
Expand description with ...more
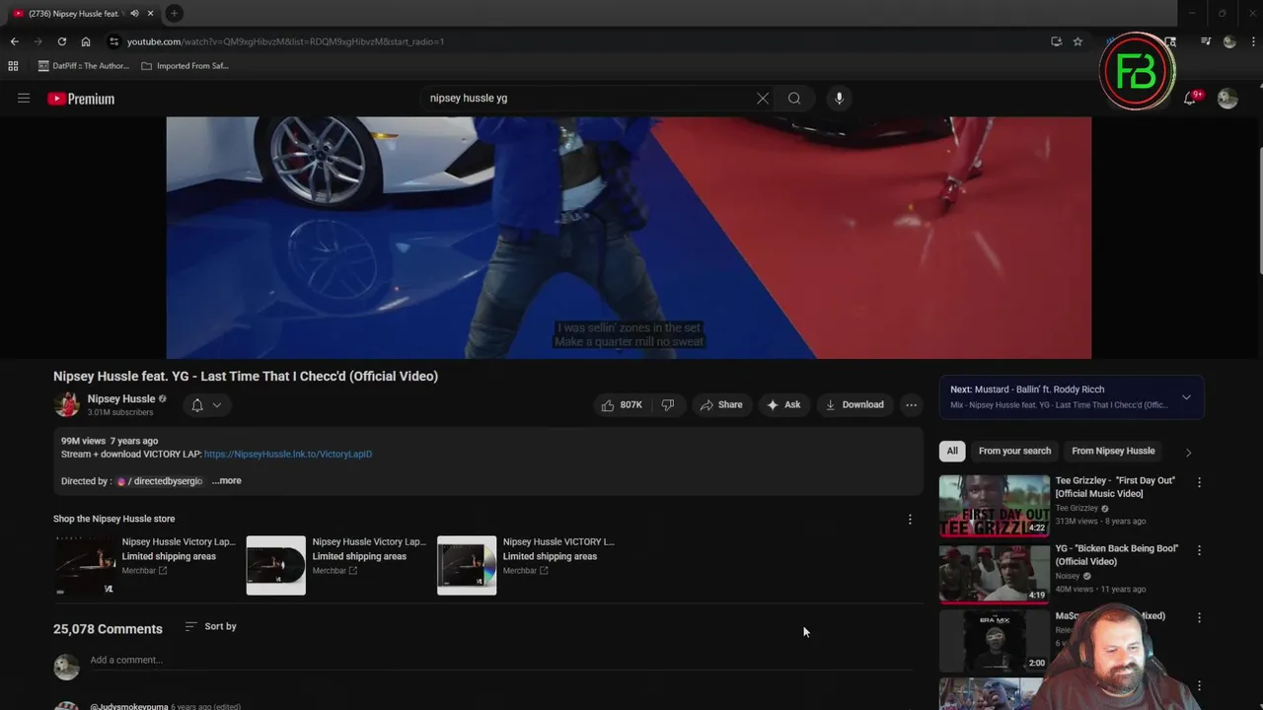(x=226, y=481)
